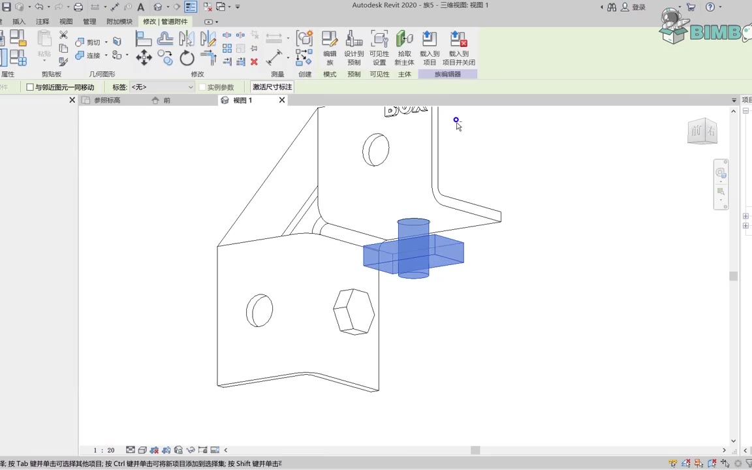
Task: Click the Rotate tool in Modify panel
Action: (187, 58)
